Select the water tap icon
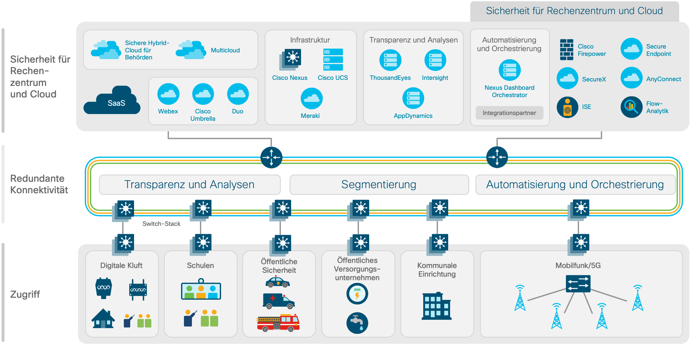Screen dimensions: 691x345 pos(357,323)
